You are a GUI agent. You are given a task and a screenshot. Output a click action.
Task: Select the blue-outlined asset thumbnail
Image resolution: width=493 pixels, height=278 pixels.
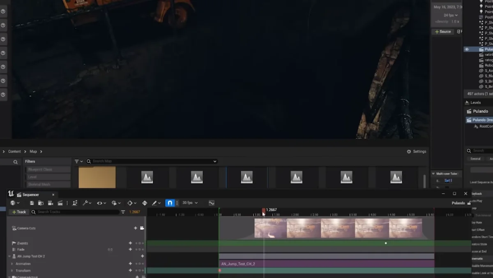point(247,177)
